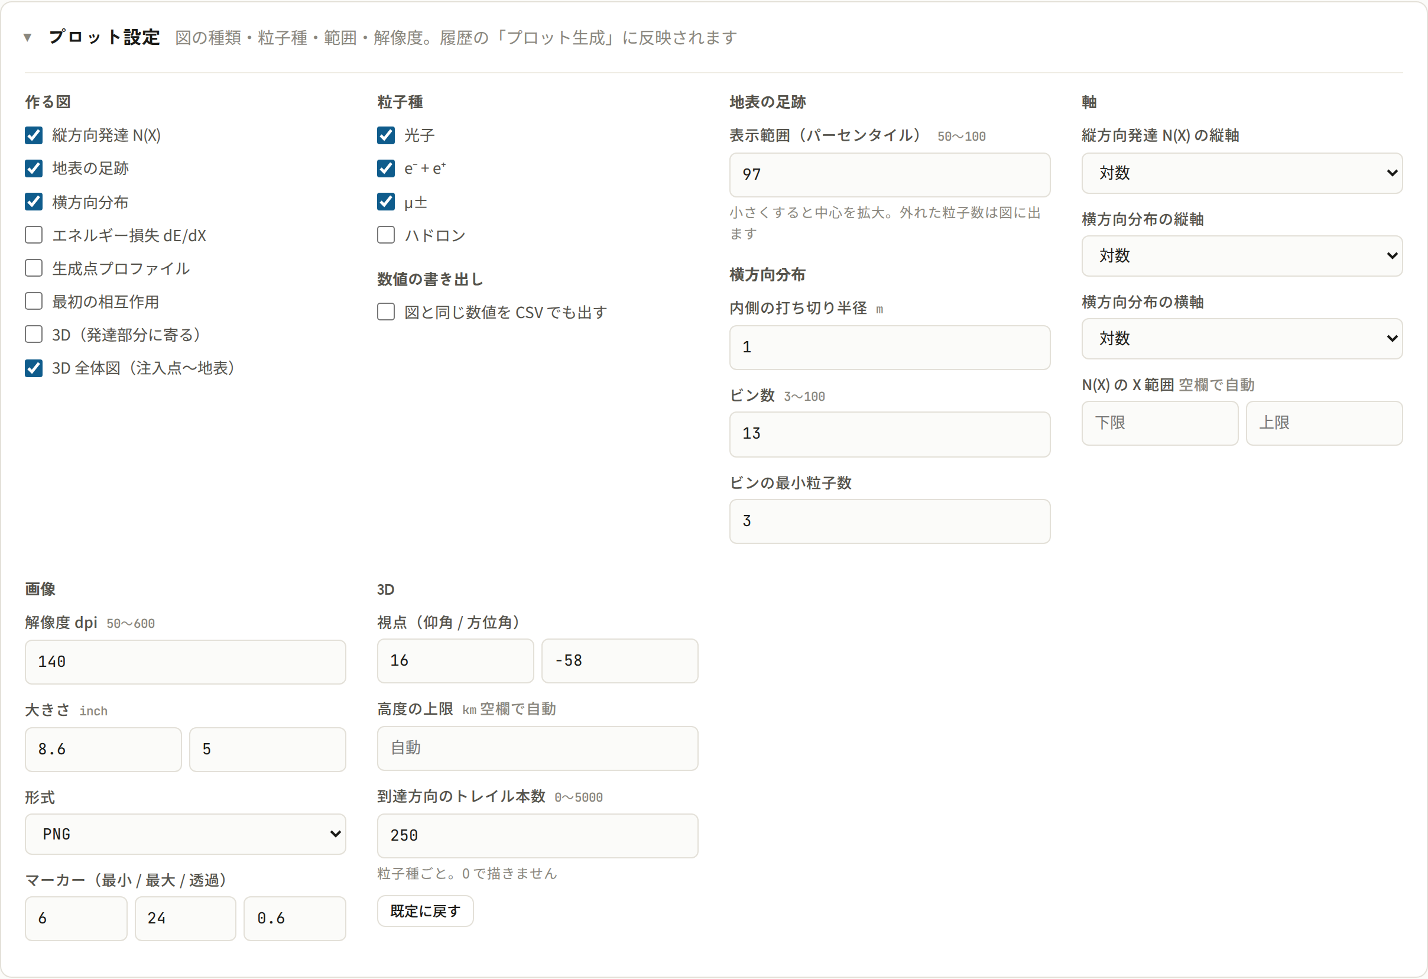This screenshot has height=979, width=1428.
Task: Uncheck e⁻ + e⁺ particle checkbox
Action: [x=386, y=168]
